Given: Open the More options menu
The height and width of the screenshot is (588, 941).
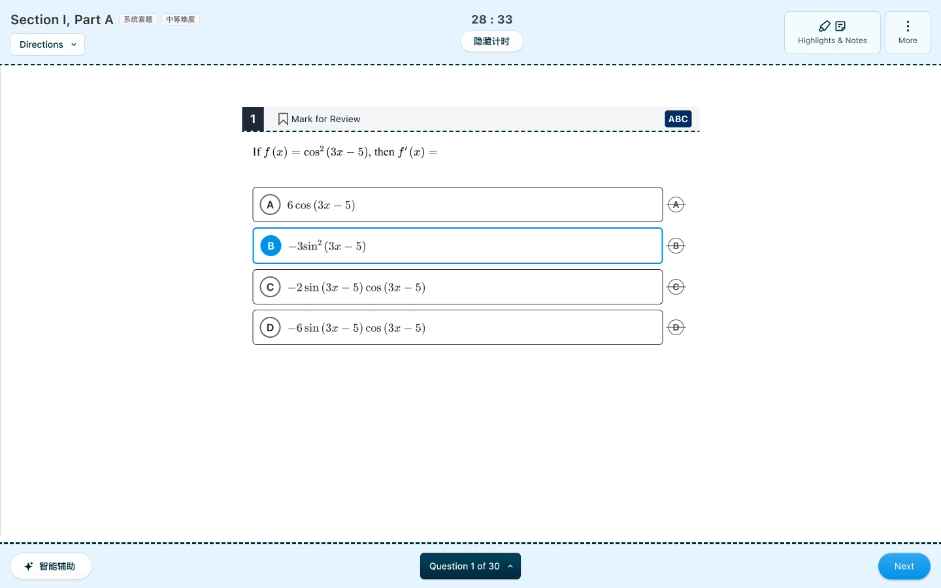Looking at the screenshot, I should (x=908, y=33).
